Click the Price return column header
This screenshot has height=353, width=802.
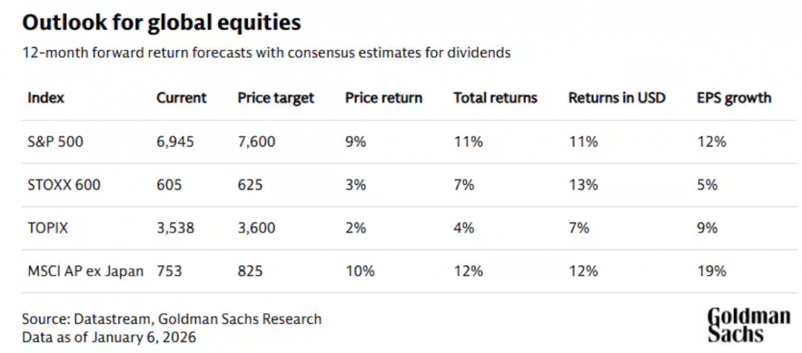pos(384,98)
